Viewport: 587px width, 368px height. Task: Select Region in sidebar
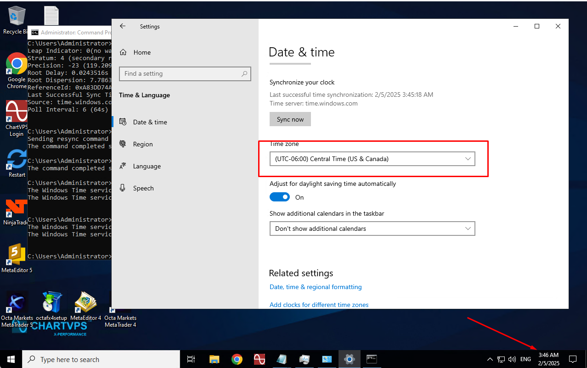tap(185, 144)
